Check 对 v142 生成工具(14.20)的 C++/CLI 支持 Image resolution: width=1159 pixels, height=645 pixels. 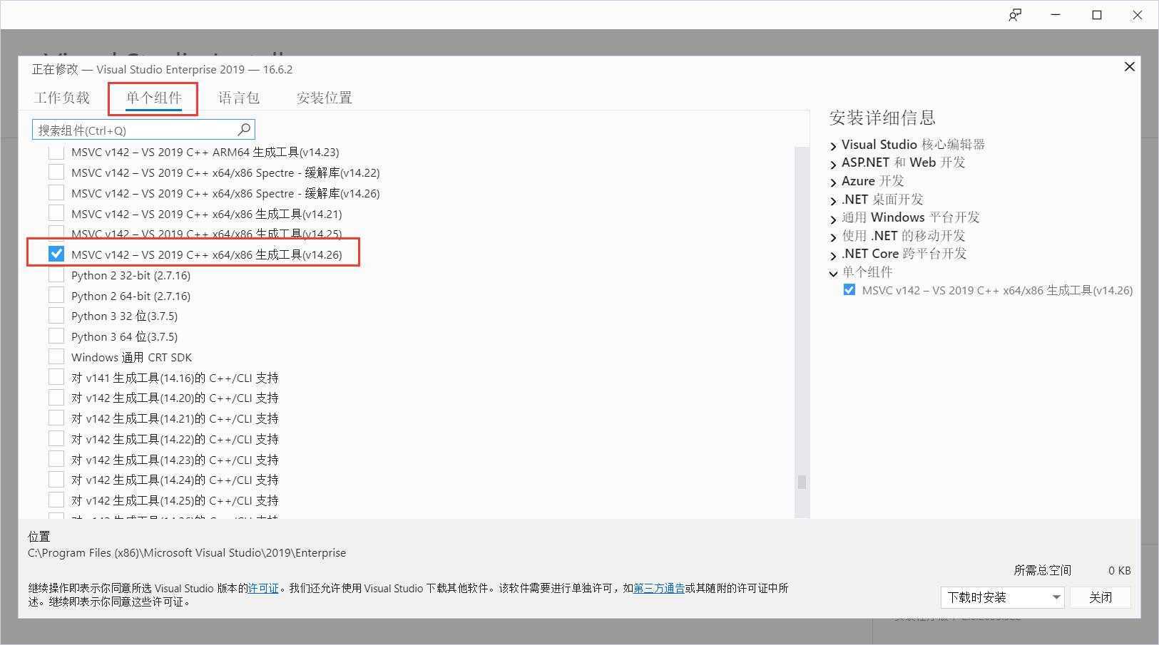pyautogui.click(x=56, y=398)
